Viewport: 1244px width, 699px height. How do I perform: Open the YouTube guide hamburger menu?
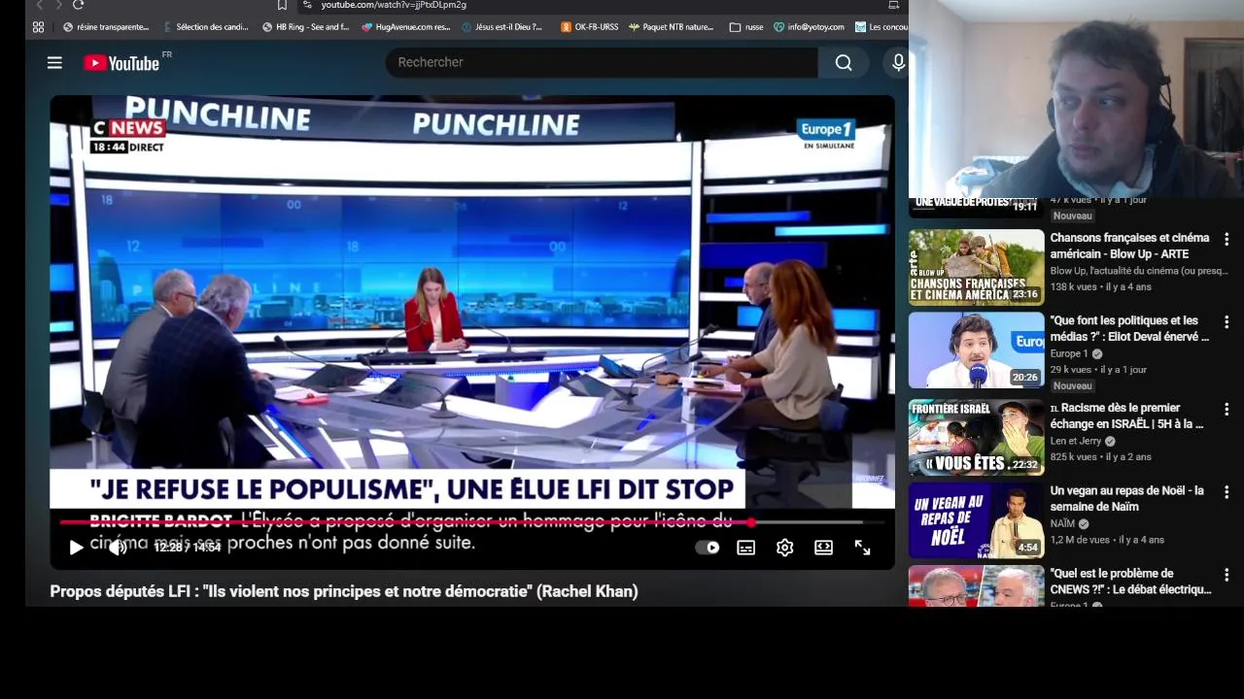tap(54, 63)
